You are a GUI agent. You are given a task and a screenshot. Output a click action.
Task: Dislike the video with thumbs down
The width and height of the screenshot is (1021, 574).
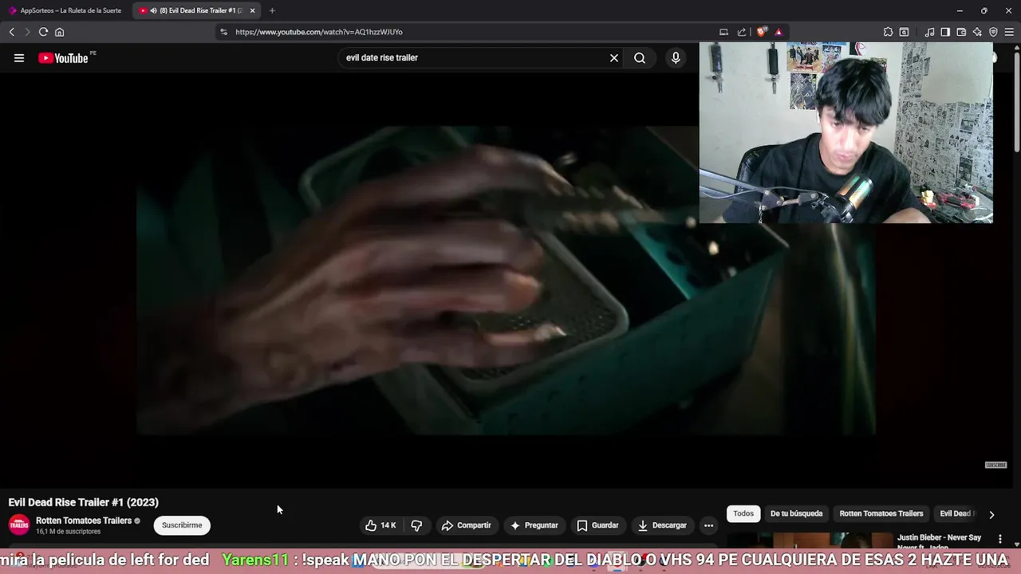click(416, 525)
